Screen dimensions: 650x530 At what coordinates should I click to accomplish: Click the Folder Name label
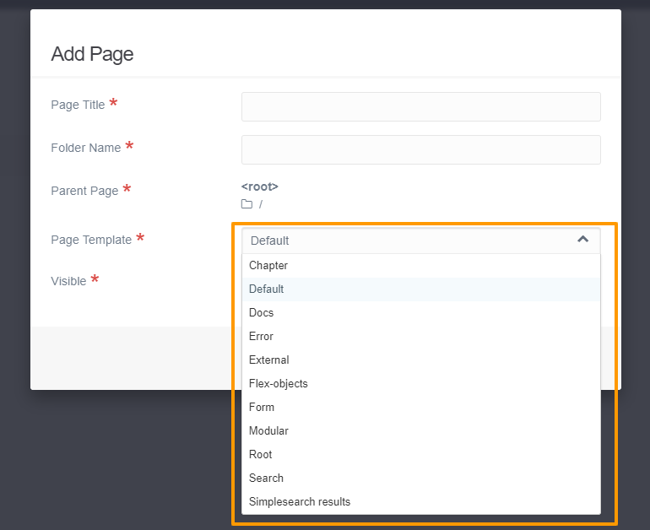[x=86, y=148]
